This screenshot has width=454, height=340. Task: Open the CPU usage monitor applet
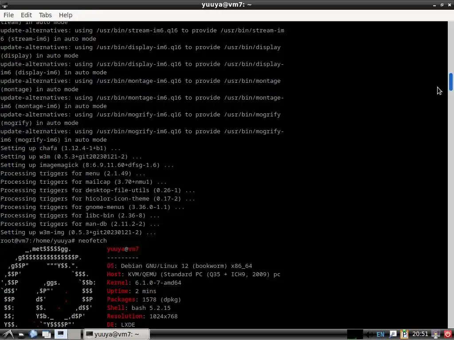(355, 334)
